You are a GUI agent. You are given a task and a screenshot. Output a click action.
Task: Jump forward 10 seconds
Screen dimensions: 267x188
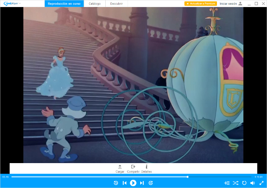coord(151,183)
